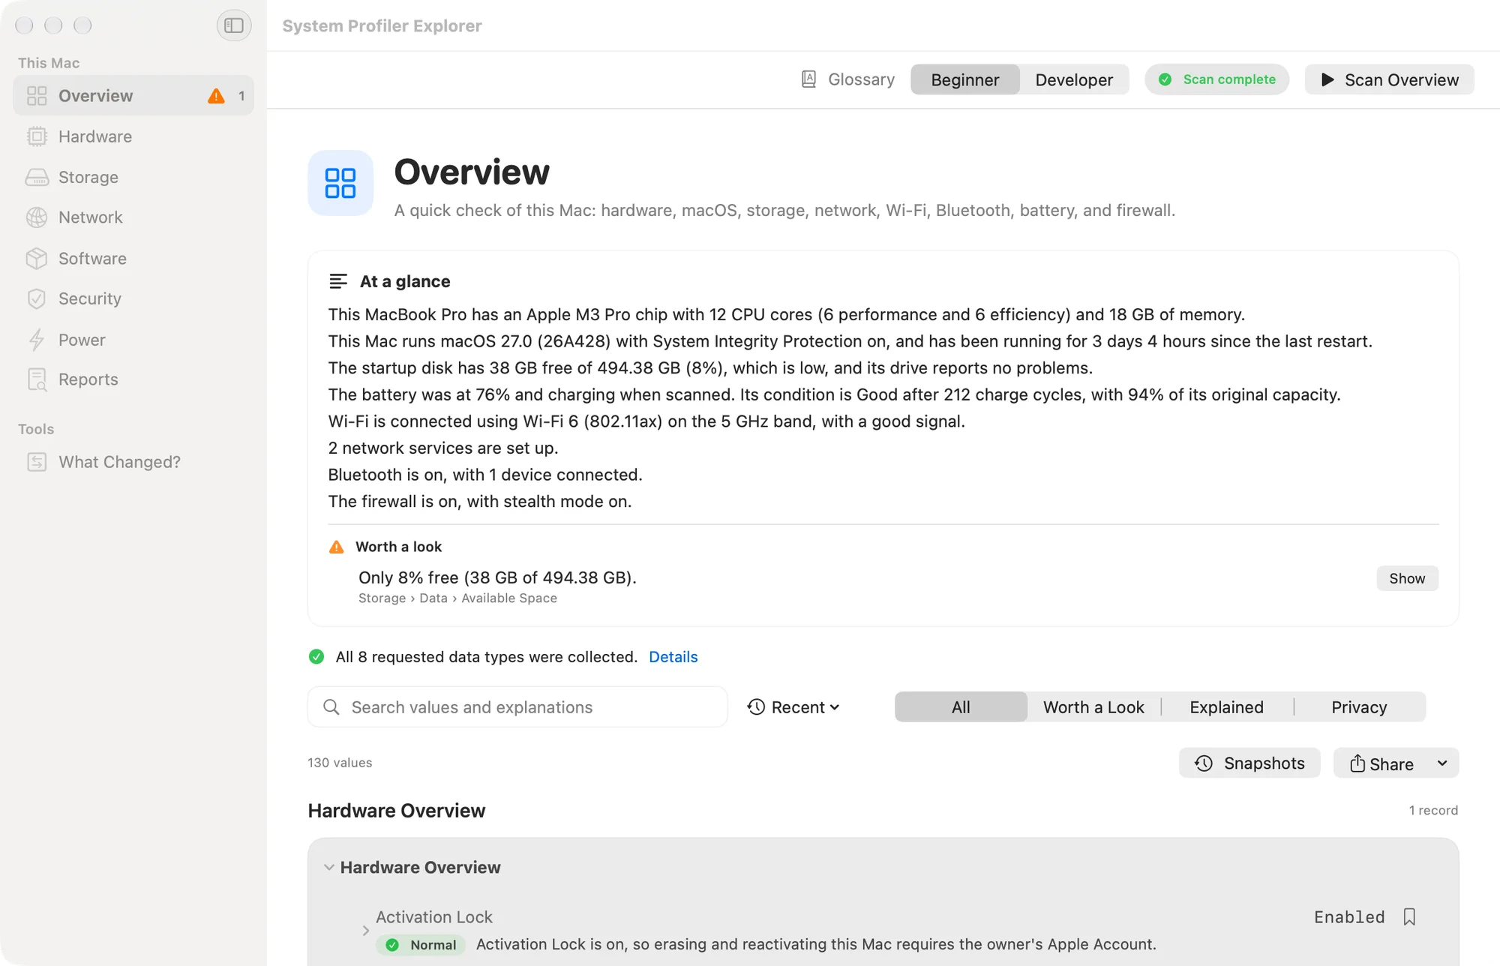Screen dimensions: 1500x966
Task: Open Overview grid icon in sidebar
Action: (x=37, y=96)
